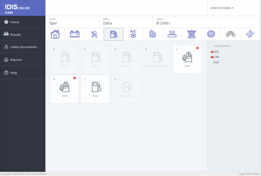Open the CNG fuel tile
The width and height of the screenshot is (261, 176).
pos(64,89)
